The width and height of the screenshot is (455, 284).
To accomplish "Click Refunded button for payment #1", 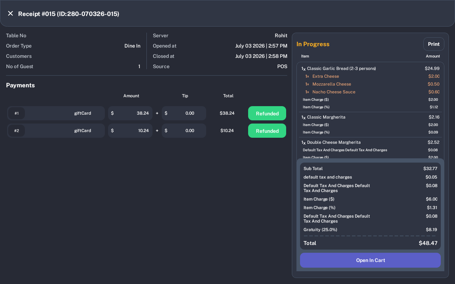I will coord(267,113).
